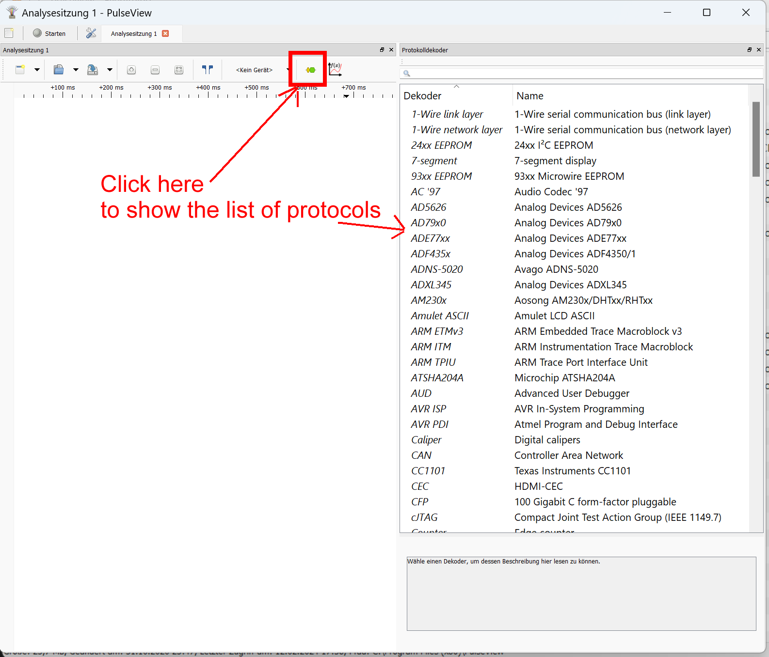Start the capture with Starten button
The image size is (769, 657).
(49, 33)
